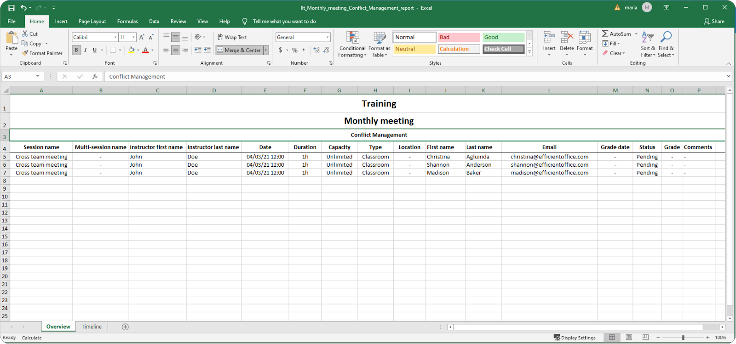736x344 pixels.
Task: Click Display Settings in status bar
Action: 575,338
